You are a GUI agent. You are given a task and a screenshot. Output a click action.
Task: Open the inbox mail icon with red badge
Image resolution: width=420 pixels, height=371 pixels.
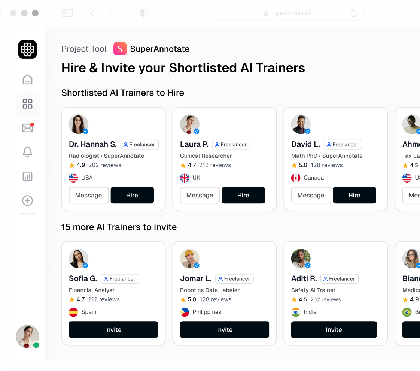pyautogui.click(x=27, y=128)
